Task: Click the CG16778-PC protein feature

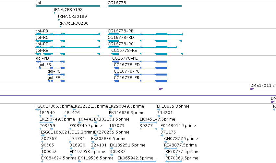Action: click(x=140, y=75)
